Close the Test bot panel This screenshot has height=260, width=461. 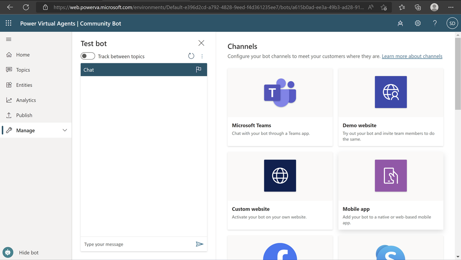[x=201, y=43]
